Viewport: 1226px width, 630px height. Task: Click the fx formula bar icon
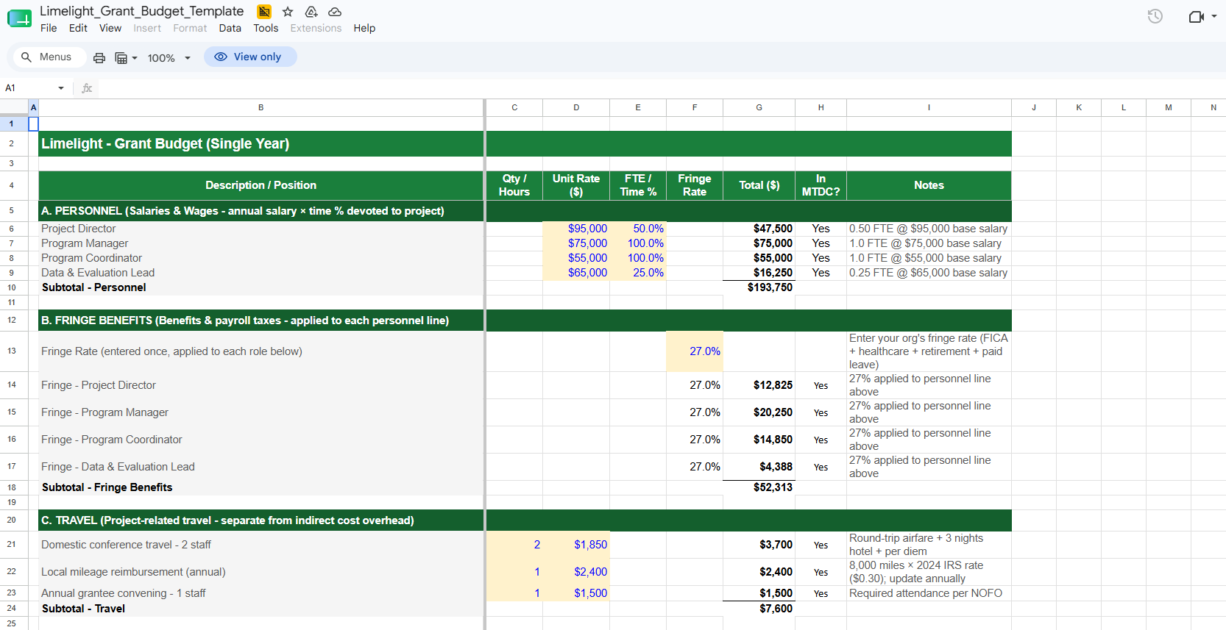point(87,88)
